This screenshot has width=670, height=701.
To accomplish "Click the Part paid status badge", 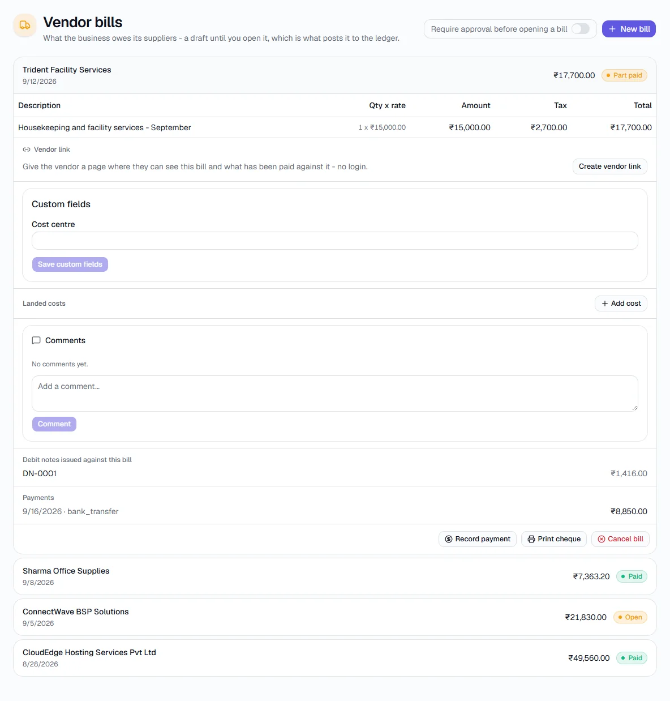I will (624, 75).
